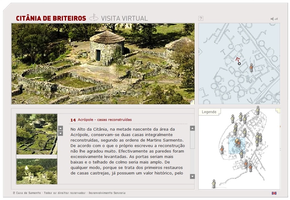This screenshot has height=200, width=290.
Task: Click the orange marker left of highlighted area
Action: pyautogui.click(x=222, y=149)
